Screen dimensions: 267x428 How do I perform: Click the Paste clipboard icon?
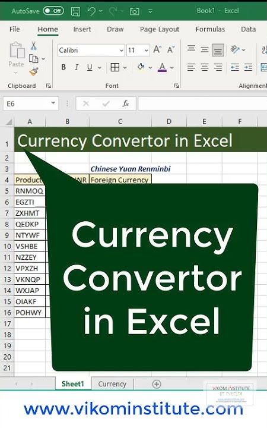coord(17,50)
